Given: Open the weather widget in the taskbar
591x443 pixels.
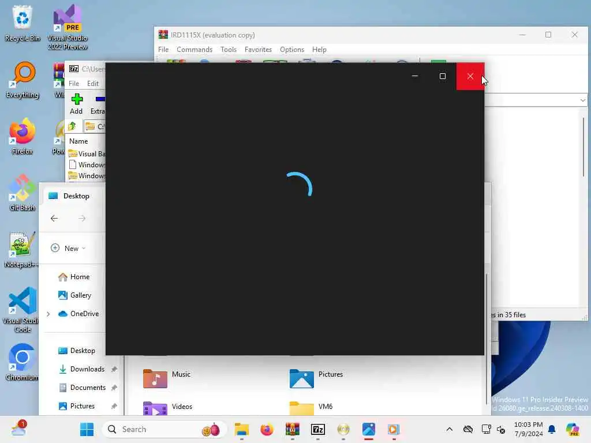Looking at the screenshot, I should pyautogui.click(x=19, y=429).
